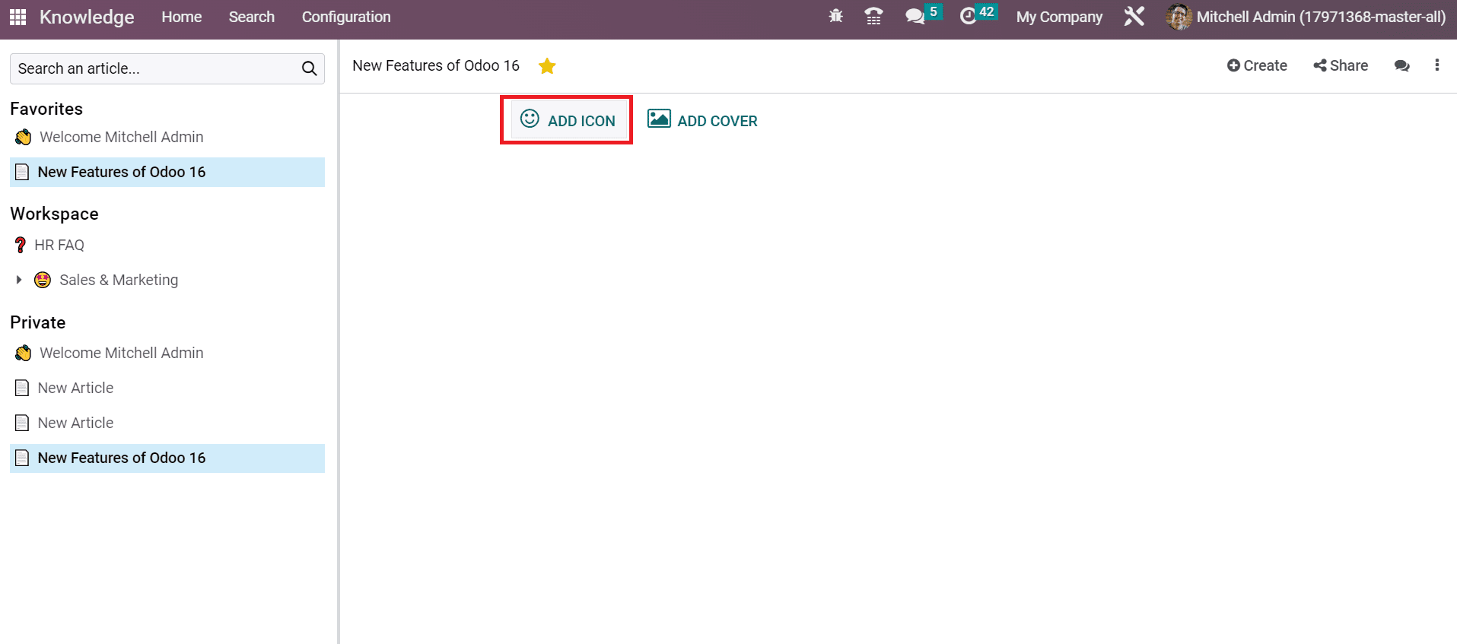Viewport: 1457px width, 644px height.
Task: Click the debug bug icon
Action: 835,16
